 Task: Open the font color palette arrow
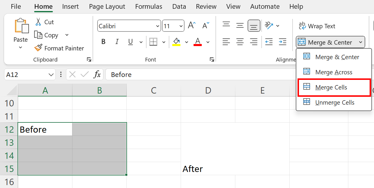(208, 42)
